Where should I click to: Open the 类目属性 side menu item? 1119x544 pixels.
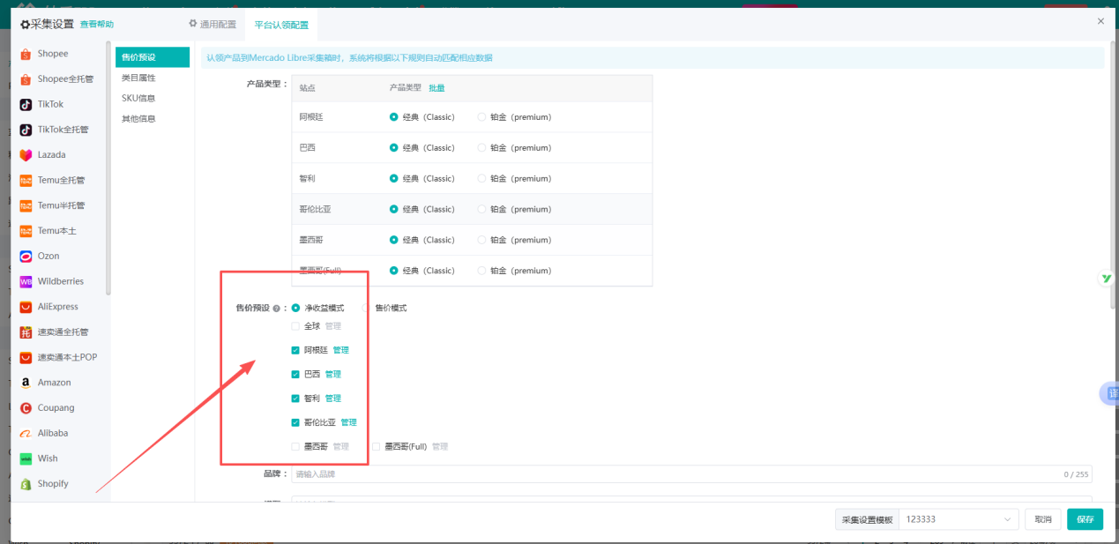coord(138,78)
